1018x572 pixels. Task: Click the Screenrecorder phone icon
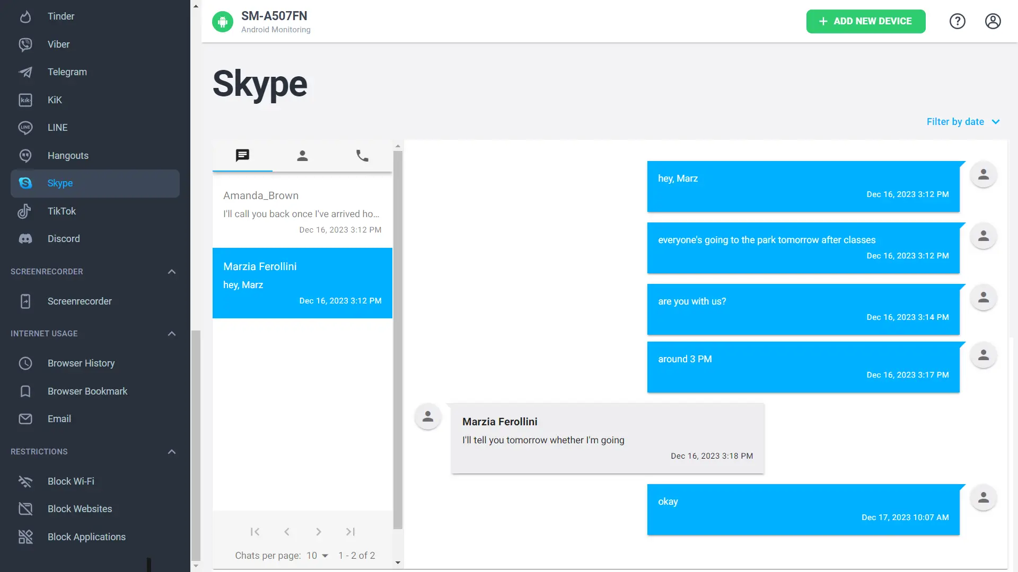pos(25,301)
